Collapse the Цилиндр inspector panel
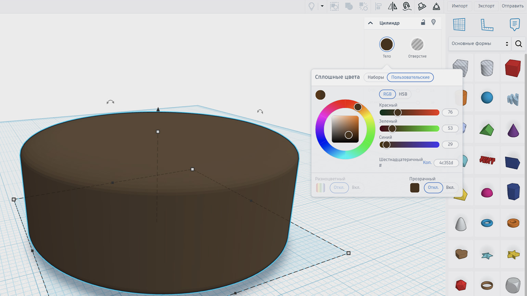 (370, 23)
